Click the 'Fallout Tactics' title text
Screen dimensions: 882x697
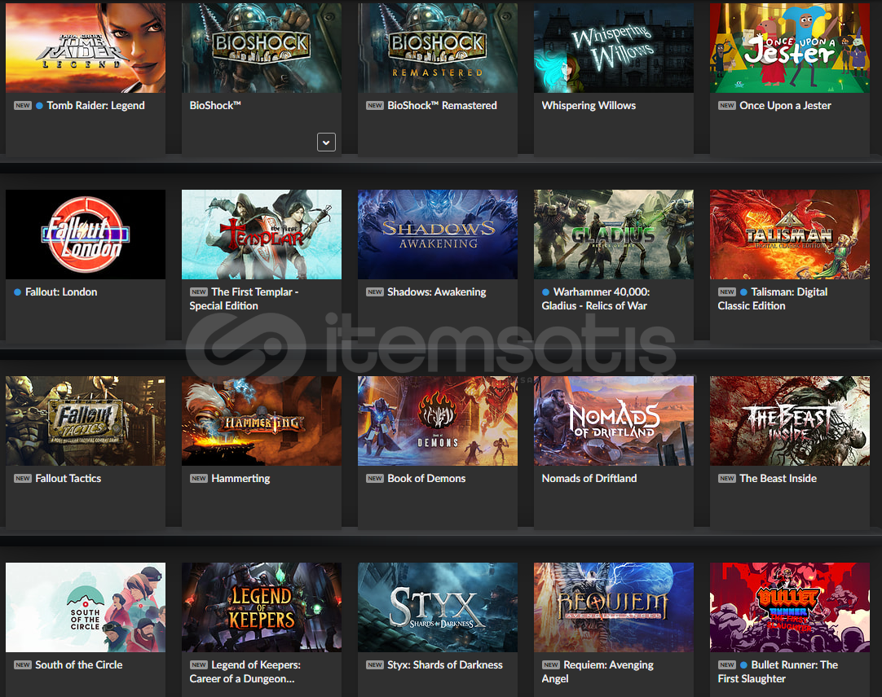pyautogui.click(x=68, y=479)
